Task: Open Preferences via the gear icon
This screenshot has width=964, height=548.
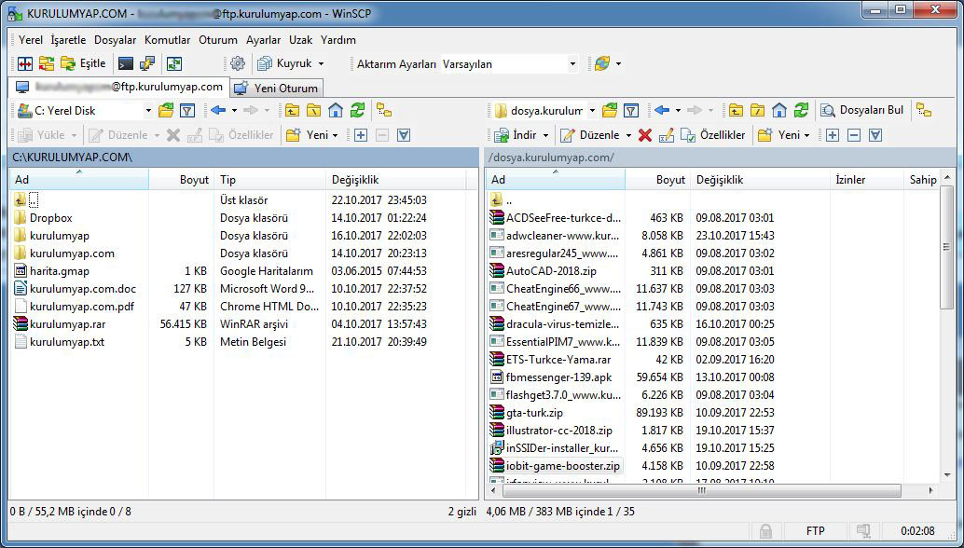Action: click(238, 63)
